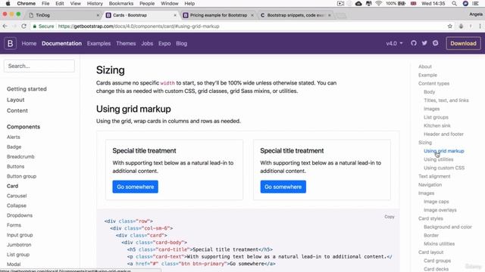Open Input group component docs

[x=20, y=235]
